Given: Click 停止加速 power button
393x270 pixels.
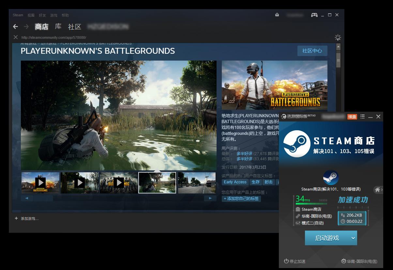Looking at the screenshot, I should point(295,261).
